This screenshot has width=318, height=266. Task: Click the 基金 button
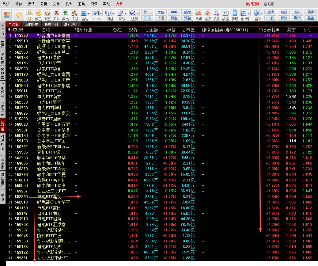pos(311,18)
